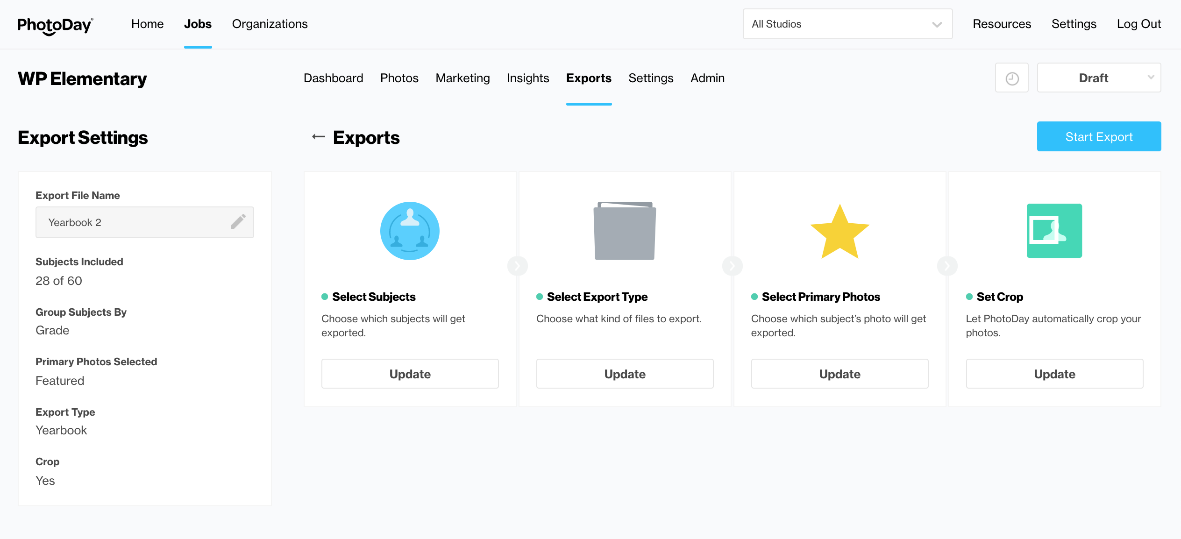Click Update under Select Subjects
1181x539 pixels.
click(x=410, y=374)
